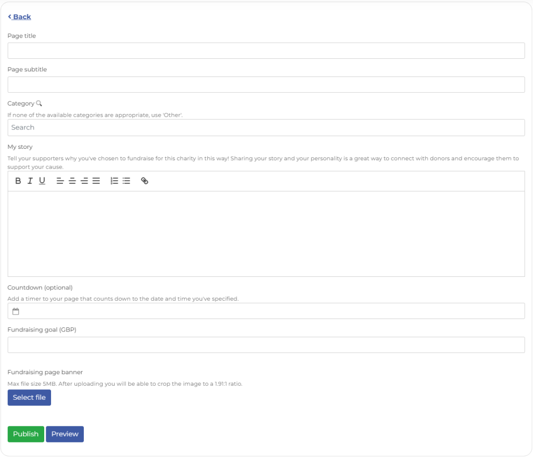Image resolution: width=533 pixels, height=458 pixels.
Task: Click the Page title input field
Action: 266,50
